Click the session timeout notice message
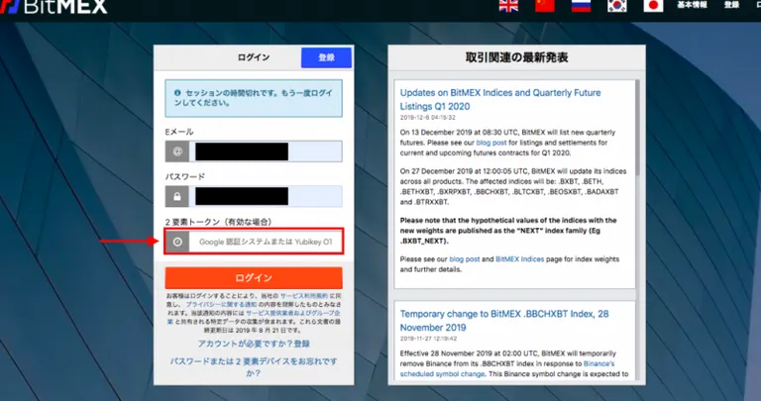Screen dimensions: 761x401 point(254,98)
